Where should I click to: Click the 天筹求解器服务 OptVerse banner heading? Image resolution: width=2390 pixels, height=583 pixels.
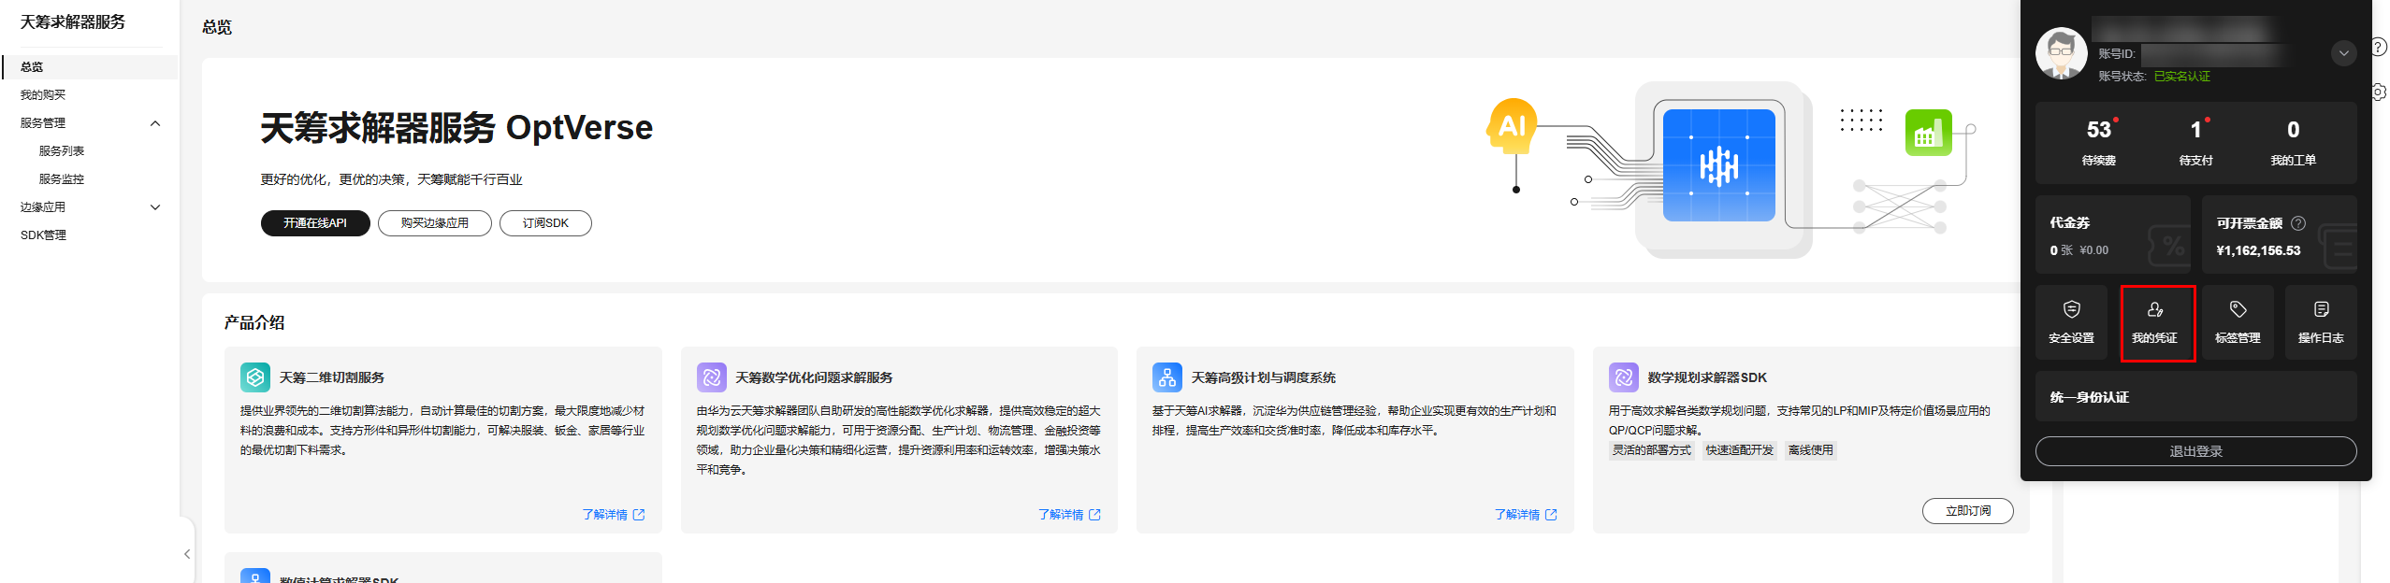(x=456, y=127)
